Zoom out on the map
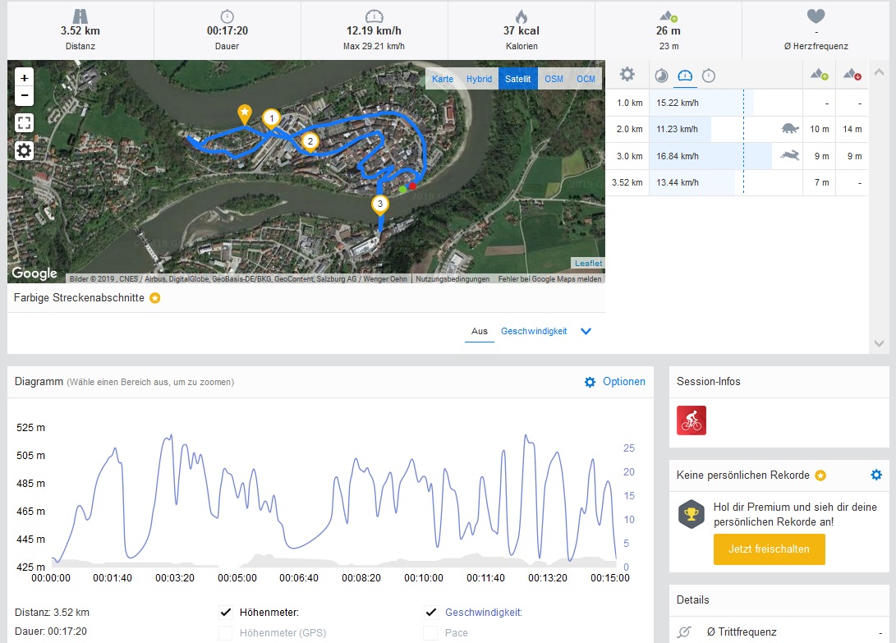This screenshot has width=896, height=643. [x=24, y=95]
